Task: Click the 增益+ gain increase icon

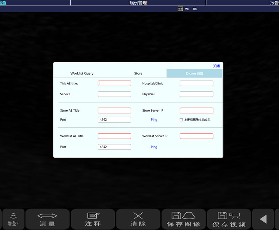Action: click(13, 219)
